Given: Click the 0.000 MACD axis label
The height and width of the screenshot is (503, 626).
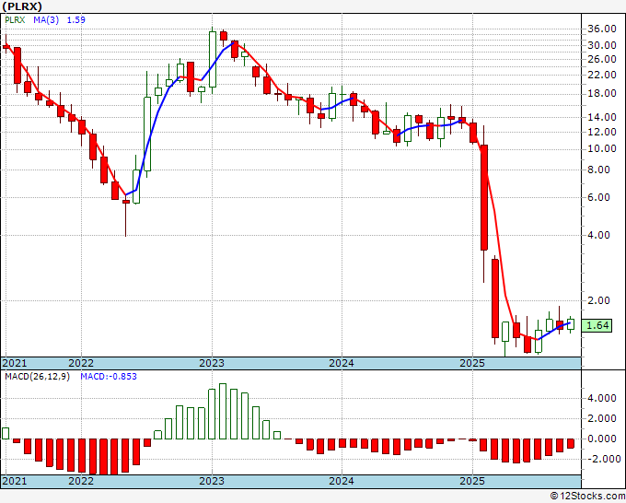Looking at the screenshot, I should (x=602, y=439).
